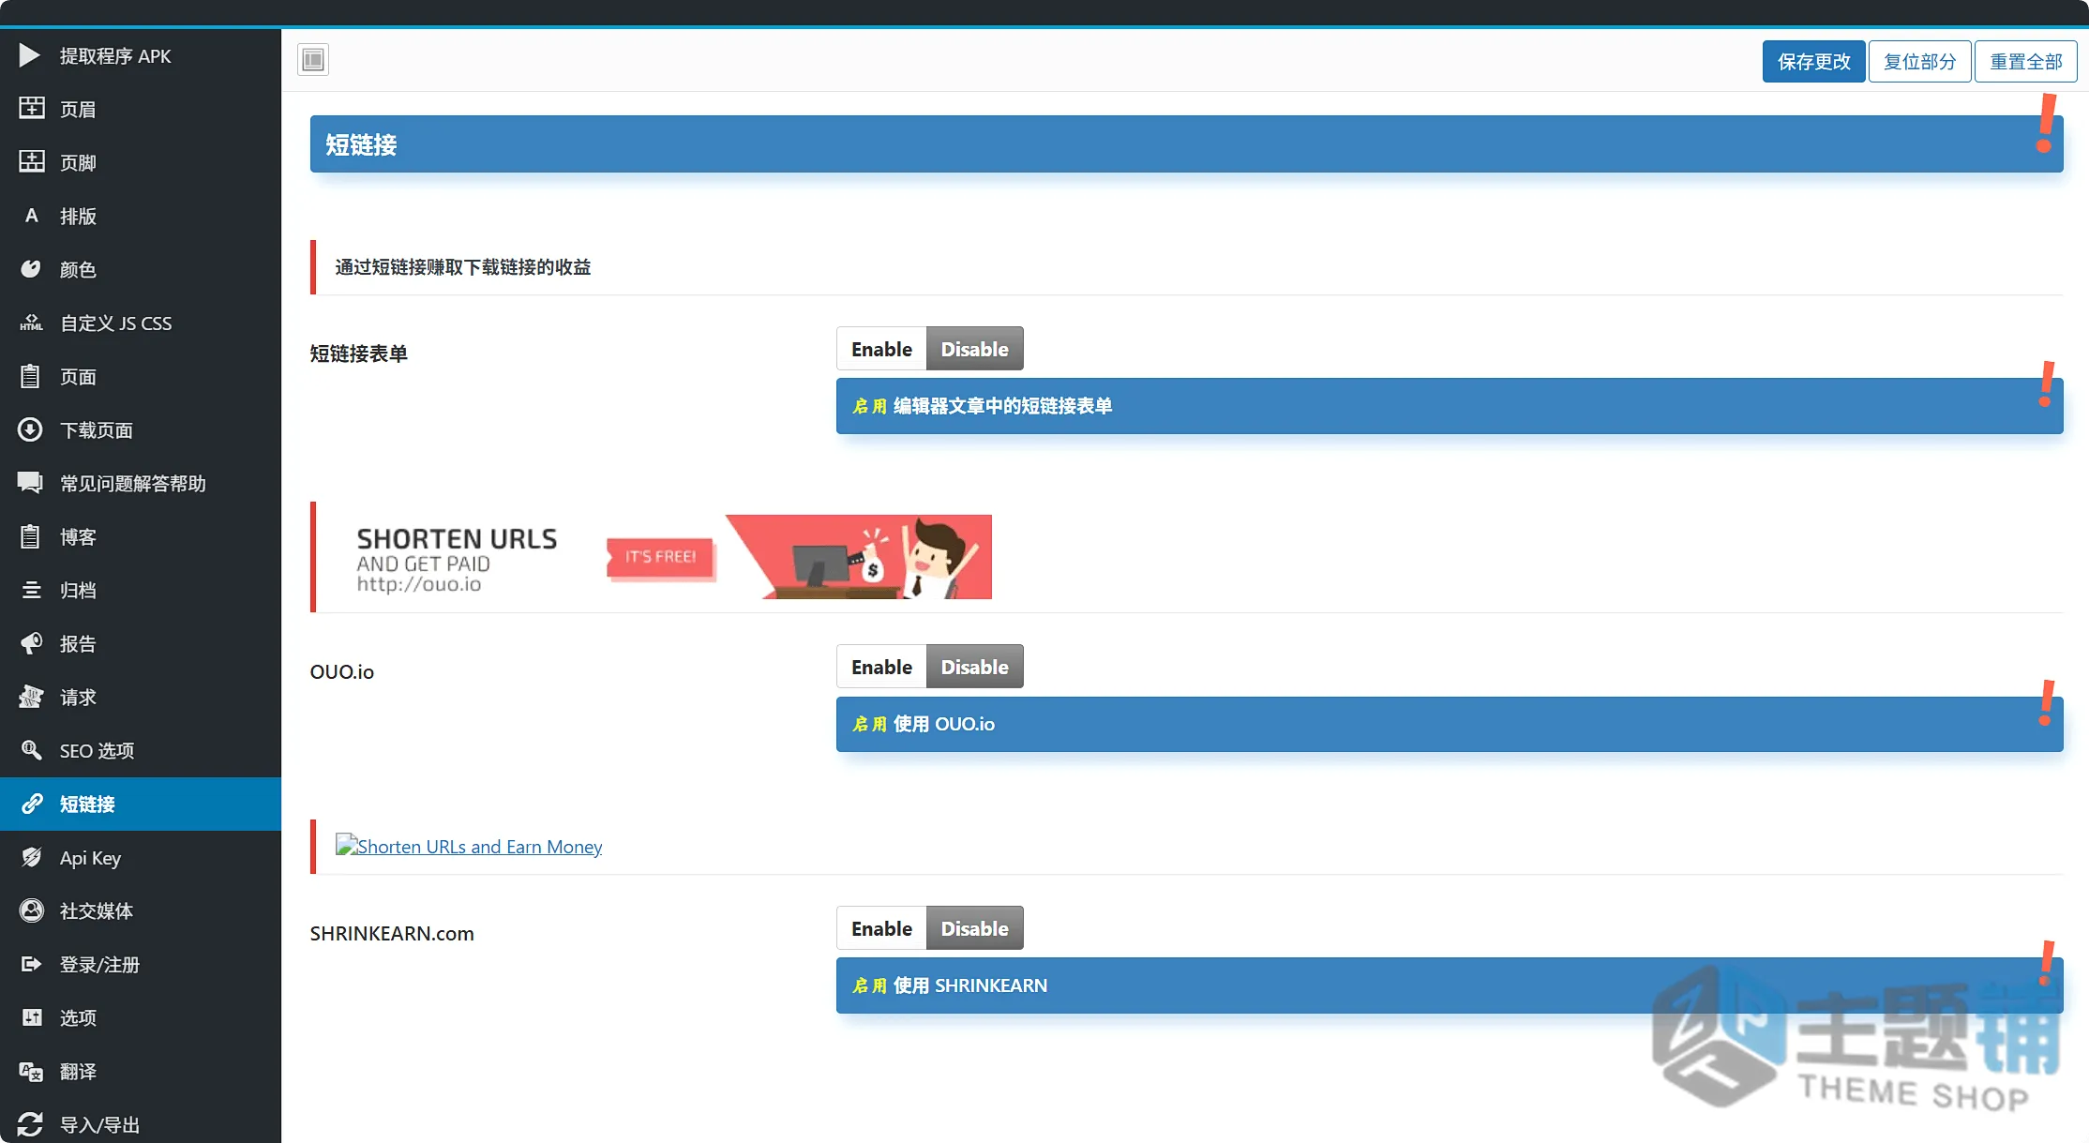The height and width of the screenshot is (1143, 2089).
Task: Open the 提取程序 APK settings section
Action: [141, 55]
